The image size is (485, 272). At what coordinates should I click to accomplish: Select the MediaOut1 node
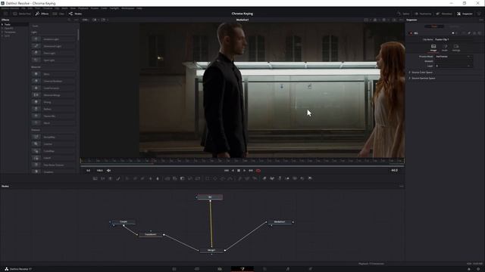click(x=280, y=221)
